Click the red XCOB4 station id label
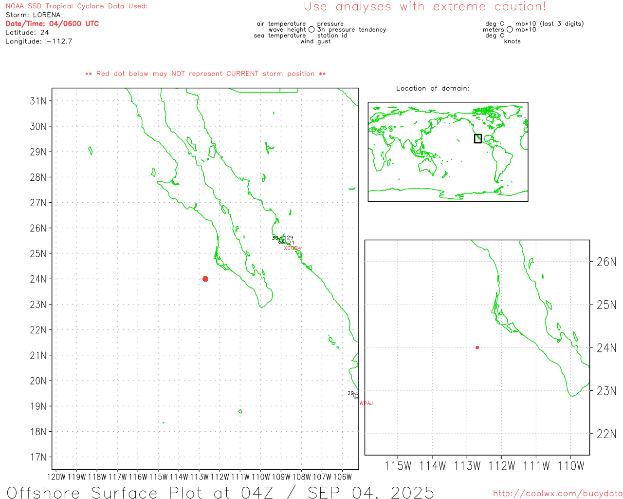 [x=293, y=248]
